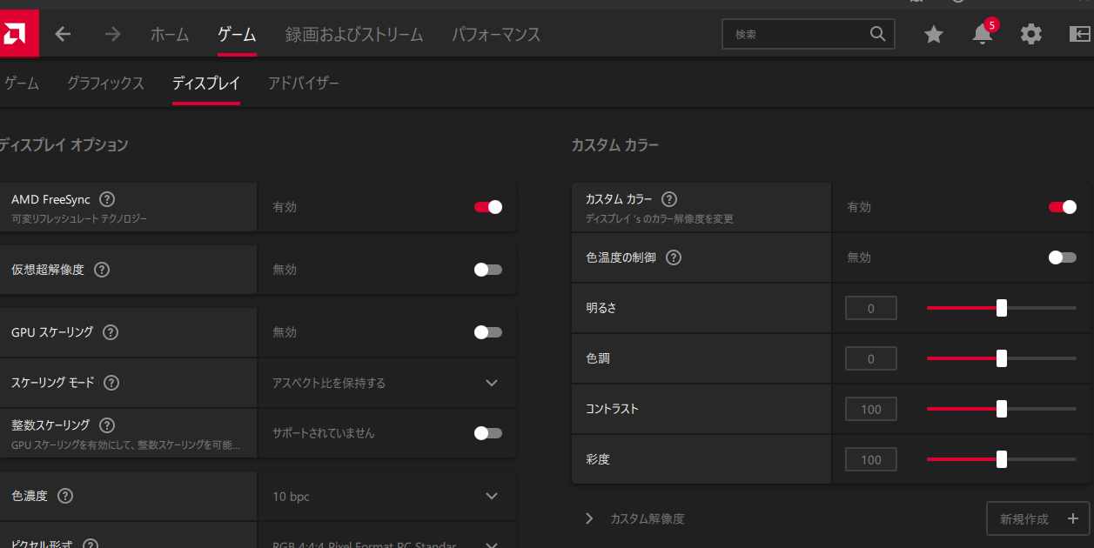Screen dimensions: 1094x548
Task: Open favorites with the star icon
Action: 934,34
